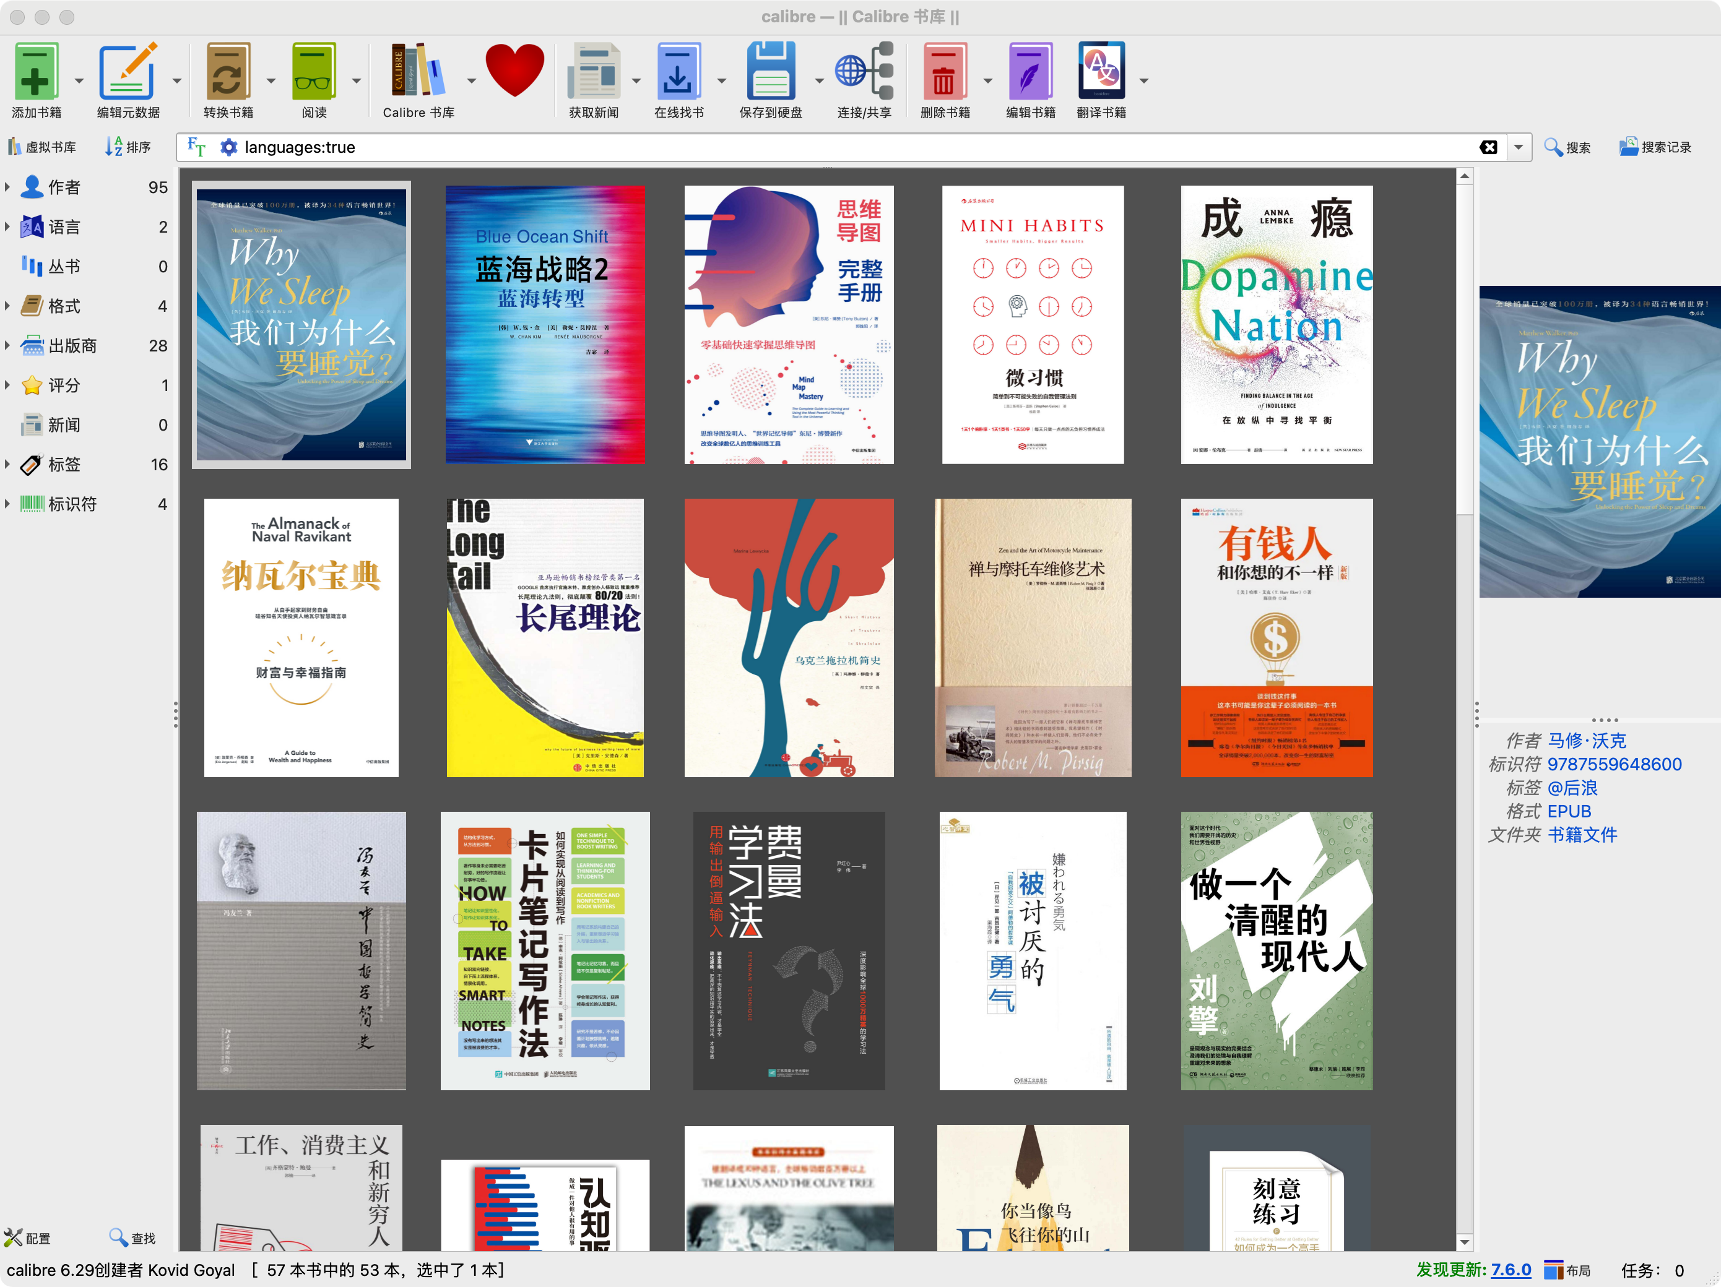Click Get books online (在线找书) icon
This screenshot has height=1287, width=1721.
678,72
